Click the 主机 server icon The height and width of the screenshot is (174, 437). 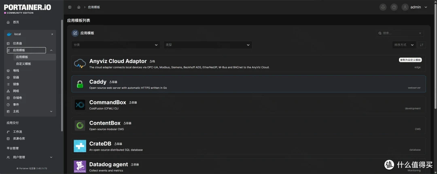click(8, 111)
